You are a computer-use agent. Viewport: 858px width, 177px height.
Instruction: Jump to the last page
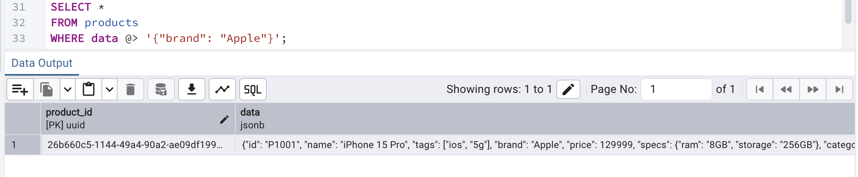pyautogui.click(x=839, y=89)
